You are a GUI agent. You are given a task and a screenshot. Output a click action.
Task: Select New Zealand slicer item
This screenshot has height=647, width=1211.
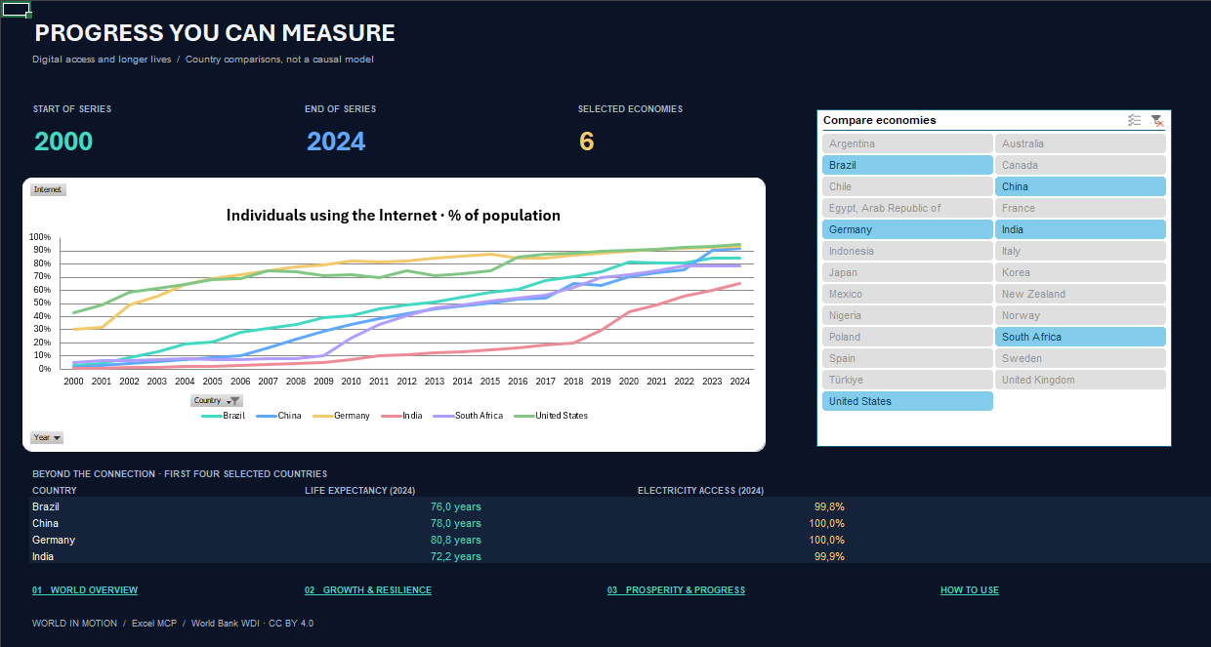(1080, 294)
